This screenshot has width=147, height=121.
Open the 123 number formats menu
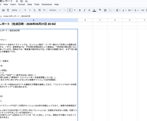coord(44,10)
